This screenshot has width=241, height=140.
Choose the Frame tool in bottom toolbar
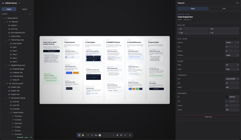pos(88,135)
